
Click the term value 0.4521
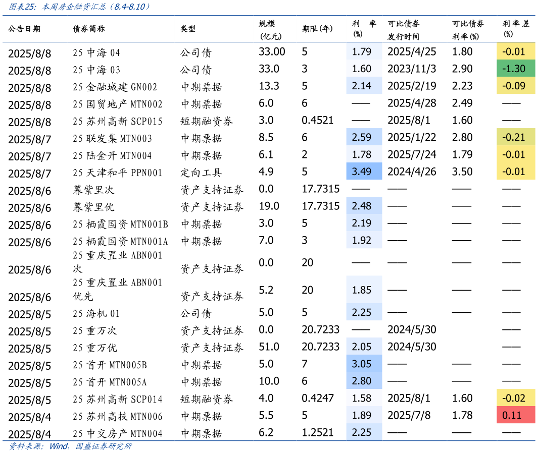point(317,120)
